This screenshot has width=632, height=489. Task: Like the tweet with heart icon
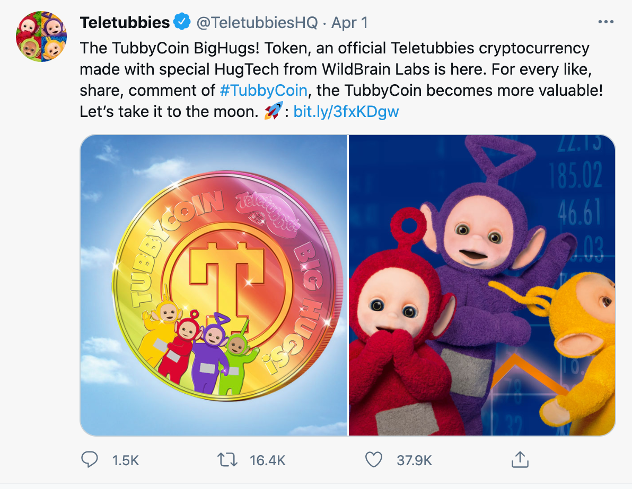pyautogui.click(x=374, y=459)
